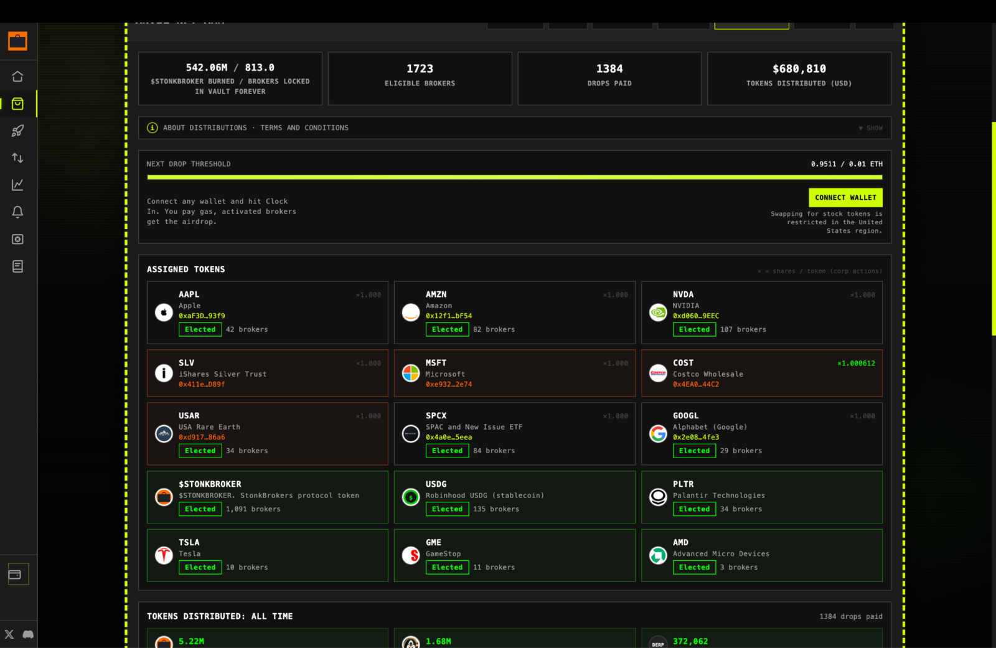This screenshot has height=648, width=996.
Task: Click the USDG stablecoin logo
Action: (x=411, y=497)
